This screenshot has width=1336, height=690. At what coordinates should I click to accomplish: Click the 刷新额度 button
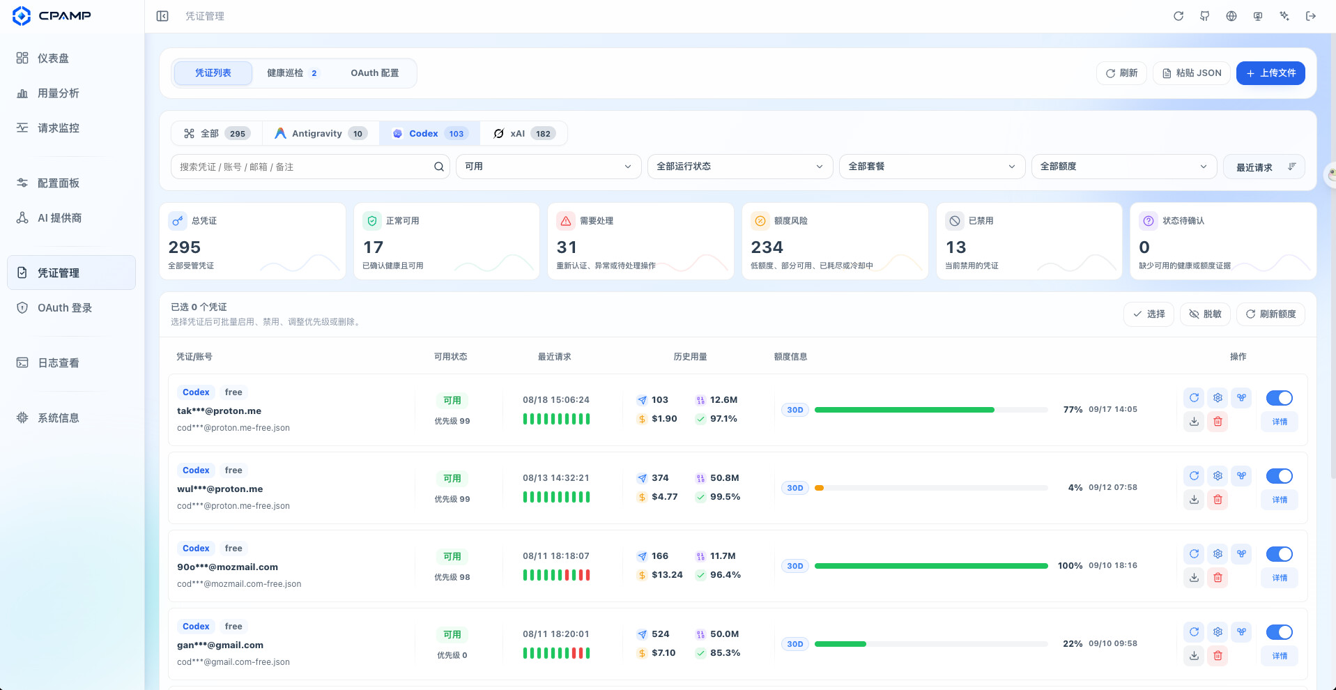tap(1270, 314)
